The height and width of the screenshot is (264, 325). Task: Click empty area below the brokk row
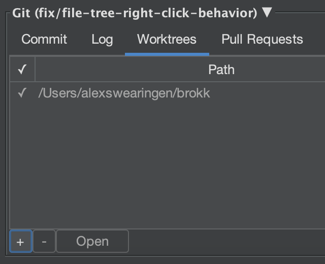point(168,166)
